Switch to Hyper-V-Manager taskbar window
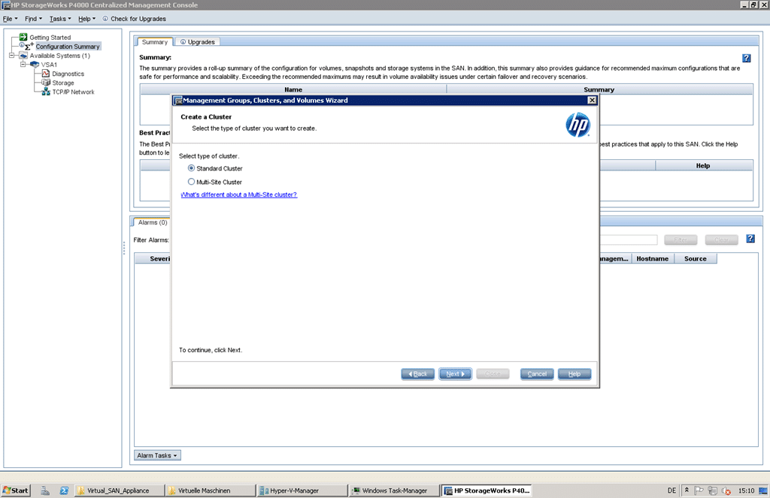 tap(301, 490)
